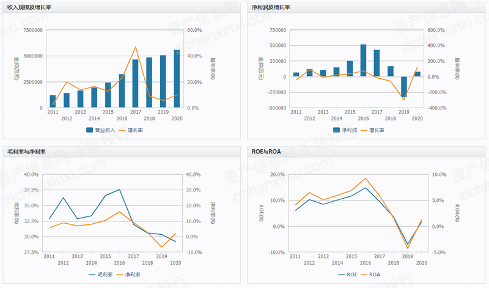Click the 2016 毛利率 peak point
The height and width of the screenshot is (288, 489).
coord(119,190)
